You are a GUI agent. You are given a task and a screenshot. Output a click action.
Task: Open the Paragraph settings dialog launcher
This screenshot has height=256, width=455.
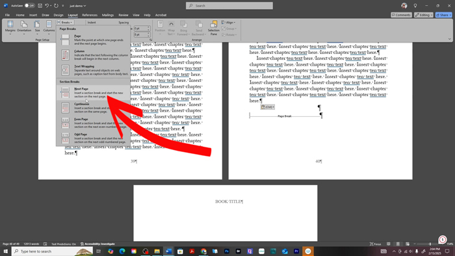[150, 40]
